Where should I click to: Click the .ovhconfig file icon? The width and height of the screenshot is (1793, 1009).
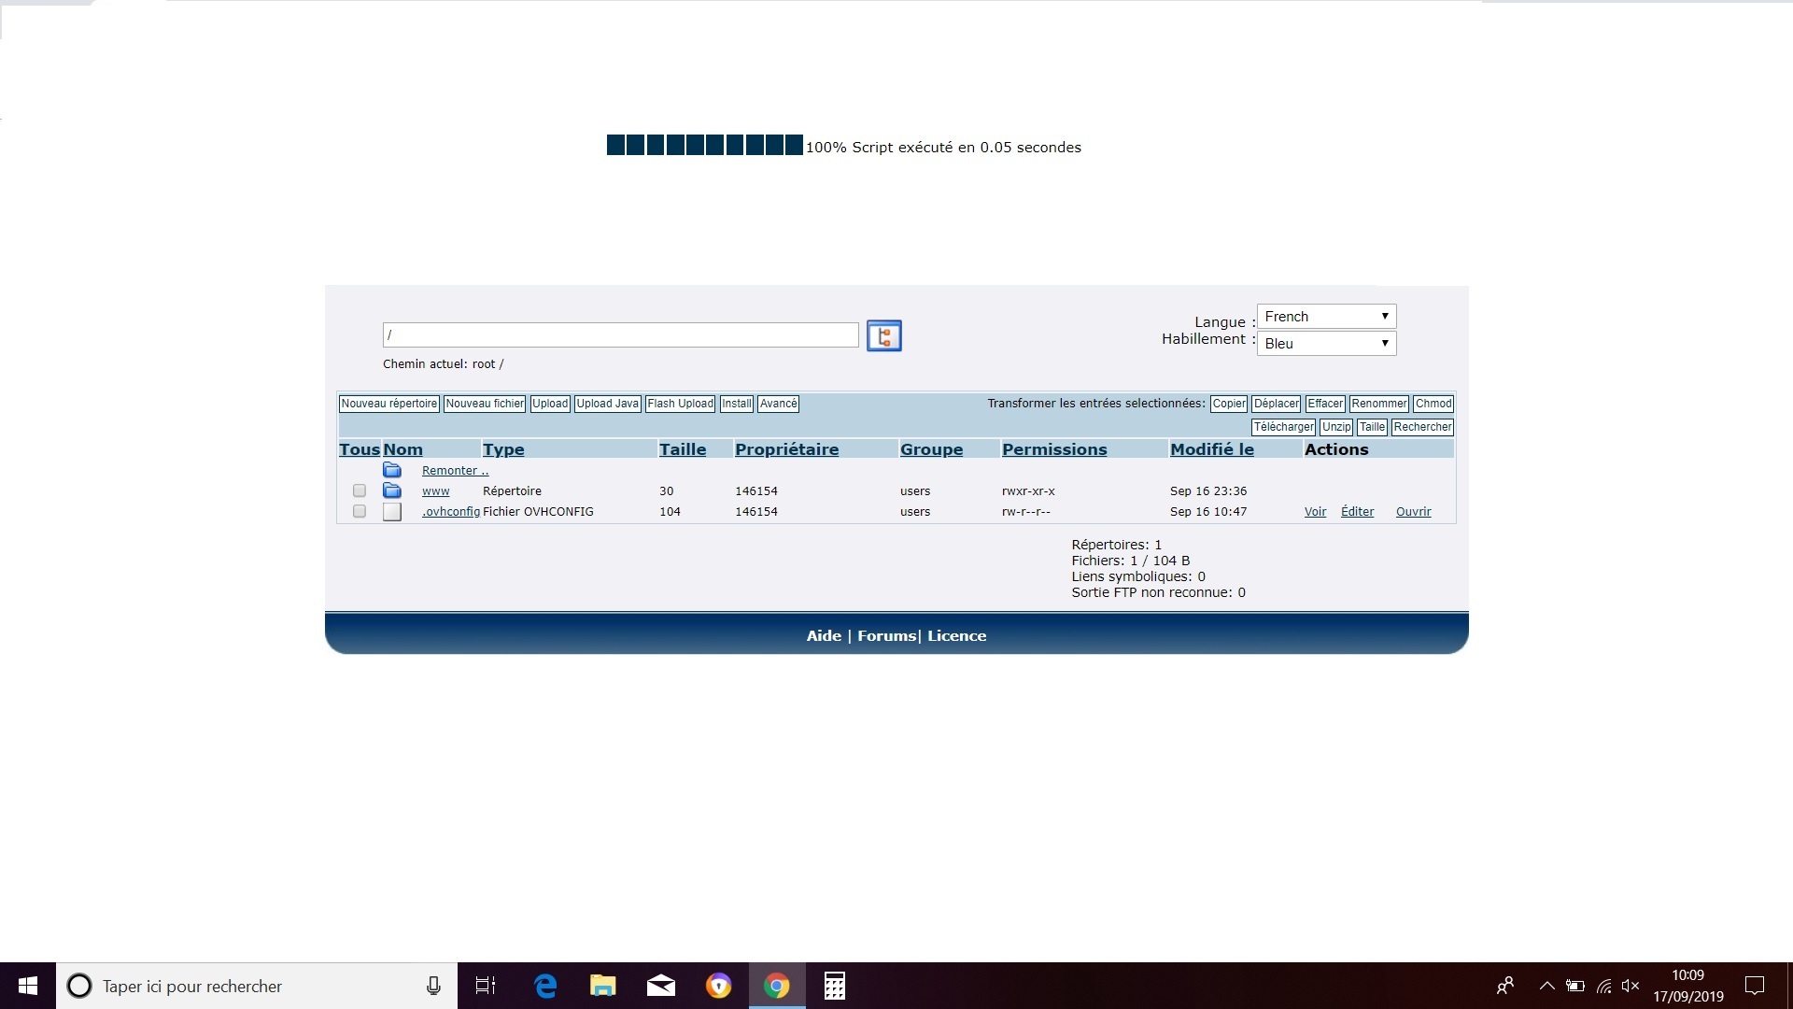tap(392, 512)
